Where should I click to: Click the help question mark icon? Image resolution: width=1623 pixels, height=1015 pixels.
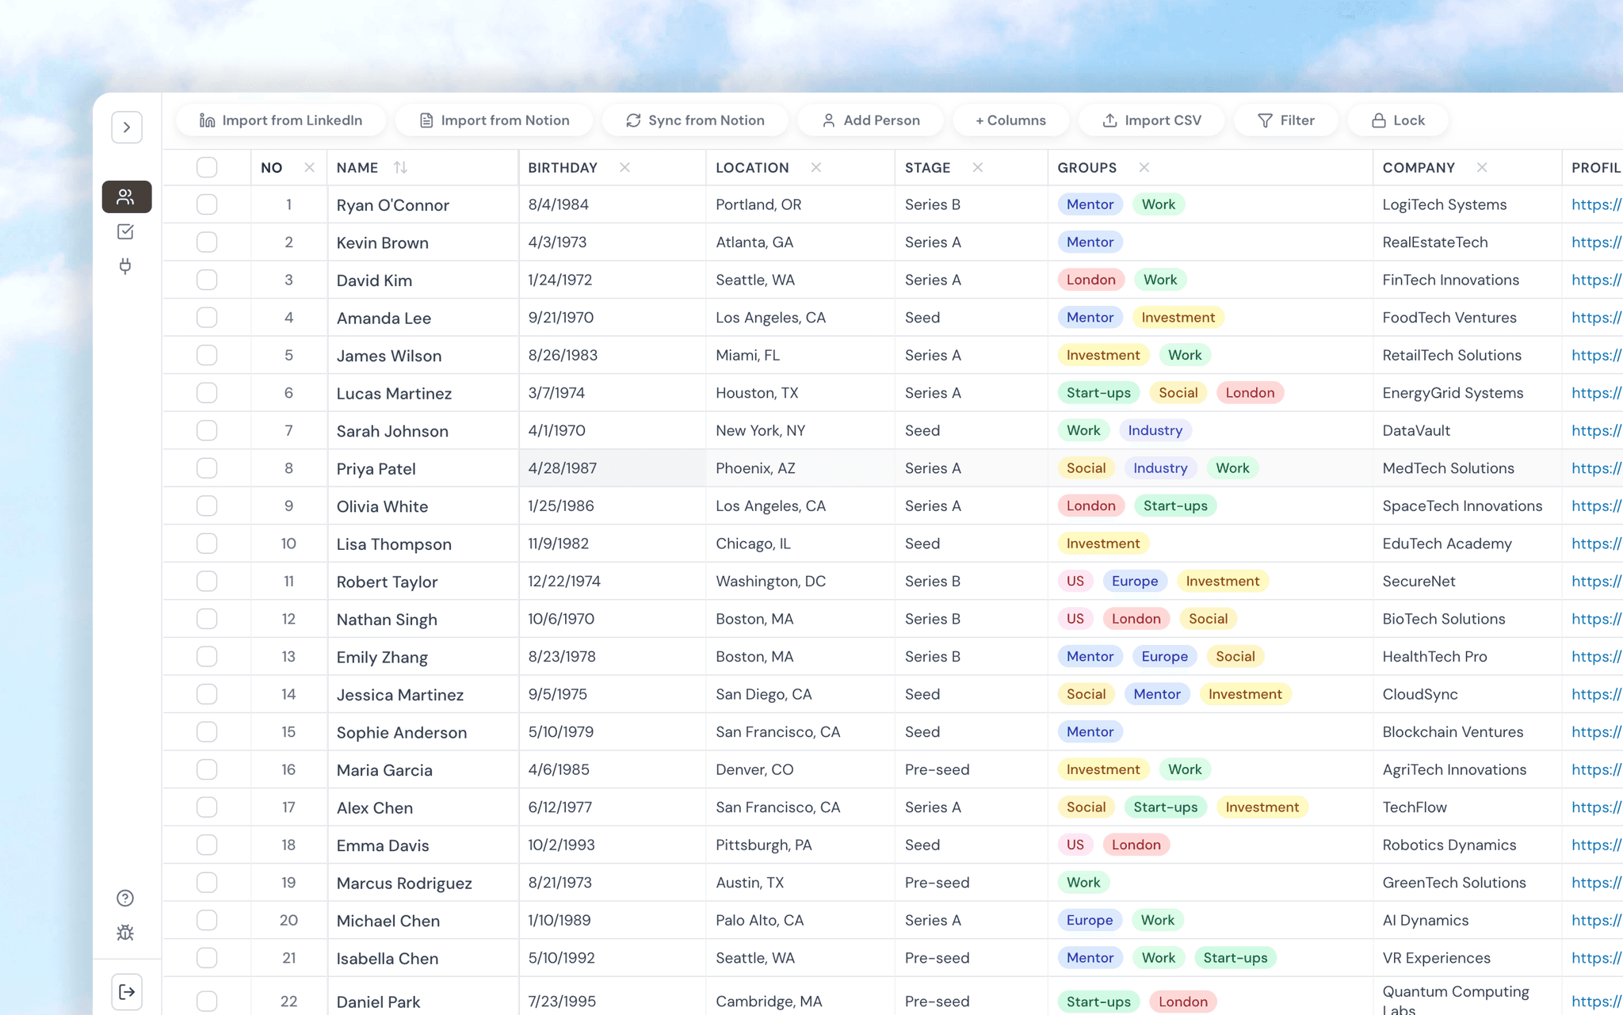[x=125, y=898]
